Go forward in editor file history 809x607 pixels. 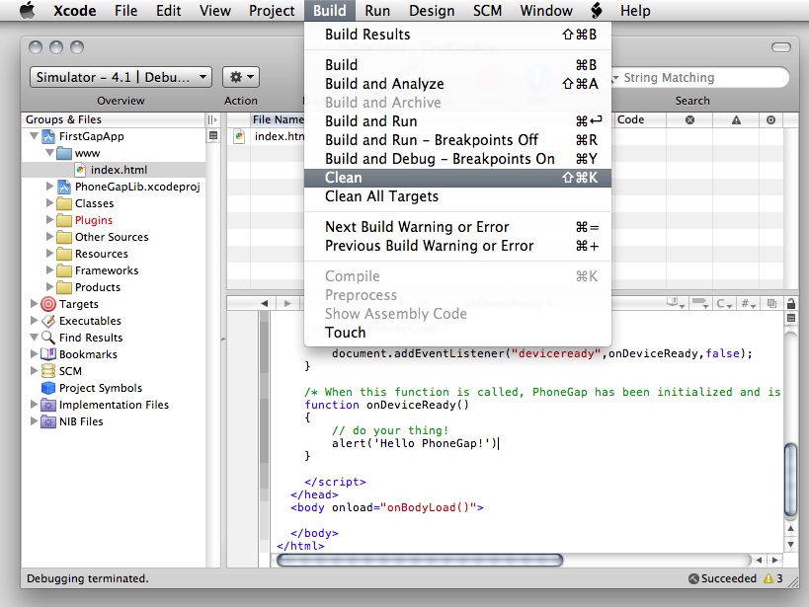pyautogui.click(x=287, y=303)
